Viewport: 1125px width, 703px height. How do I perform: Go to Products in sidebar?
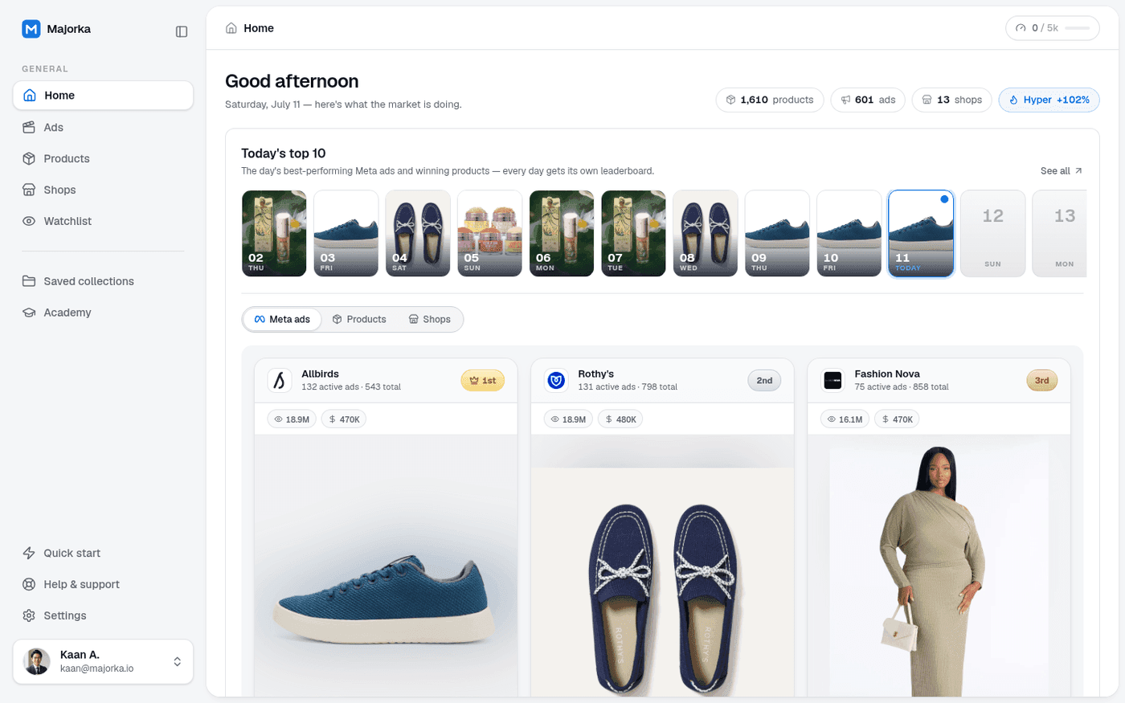pyautogui.click(x=103, y=158)
